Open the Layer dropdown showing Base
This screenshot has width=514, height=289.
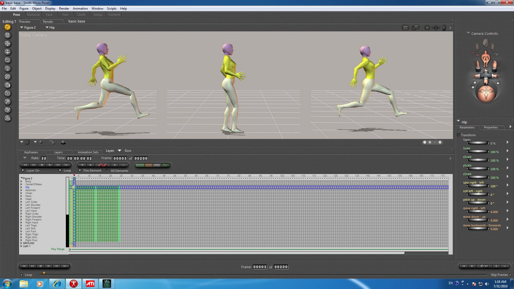pyautogui.click(x=120, y=151)
